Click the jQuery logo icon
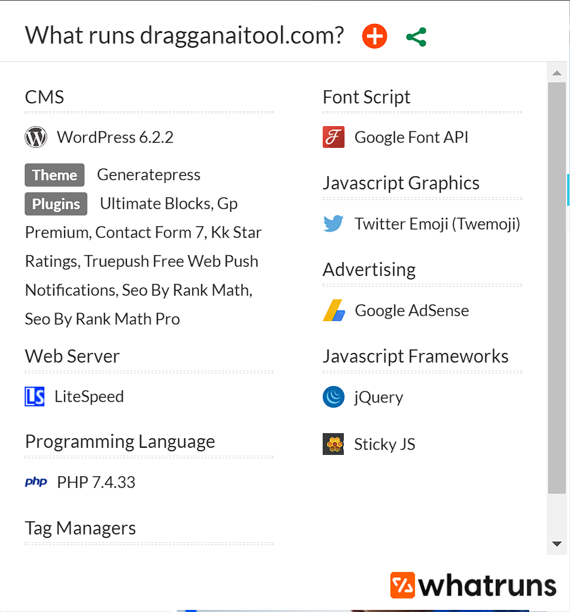Image resolution: width=570 pixels, height=612 pixels. pyautogui.click(x=333, y=397)
